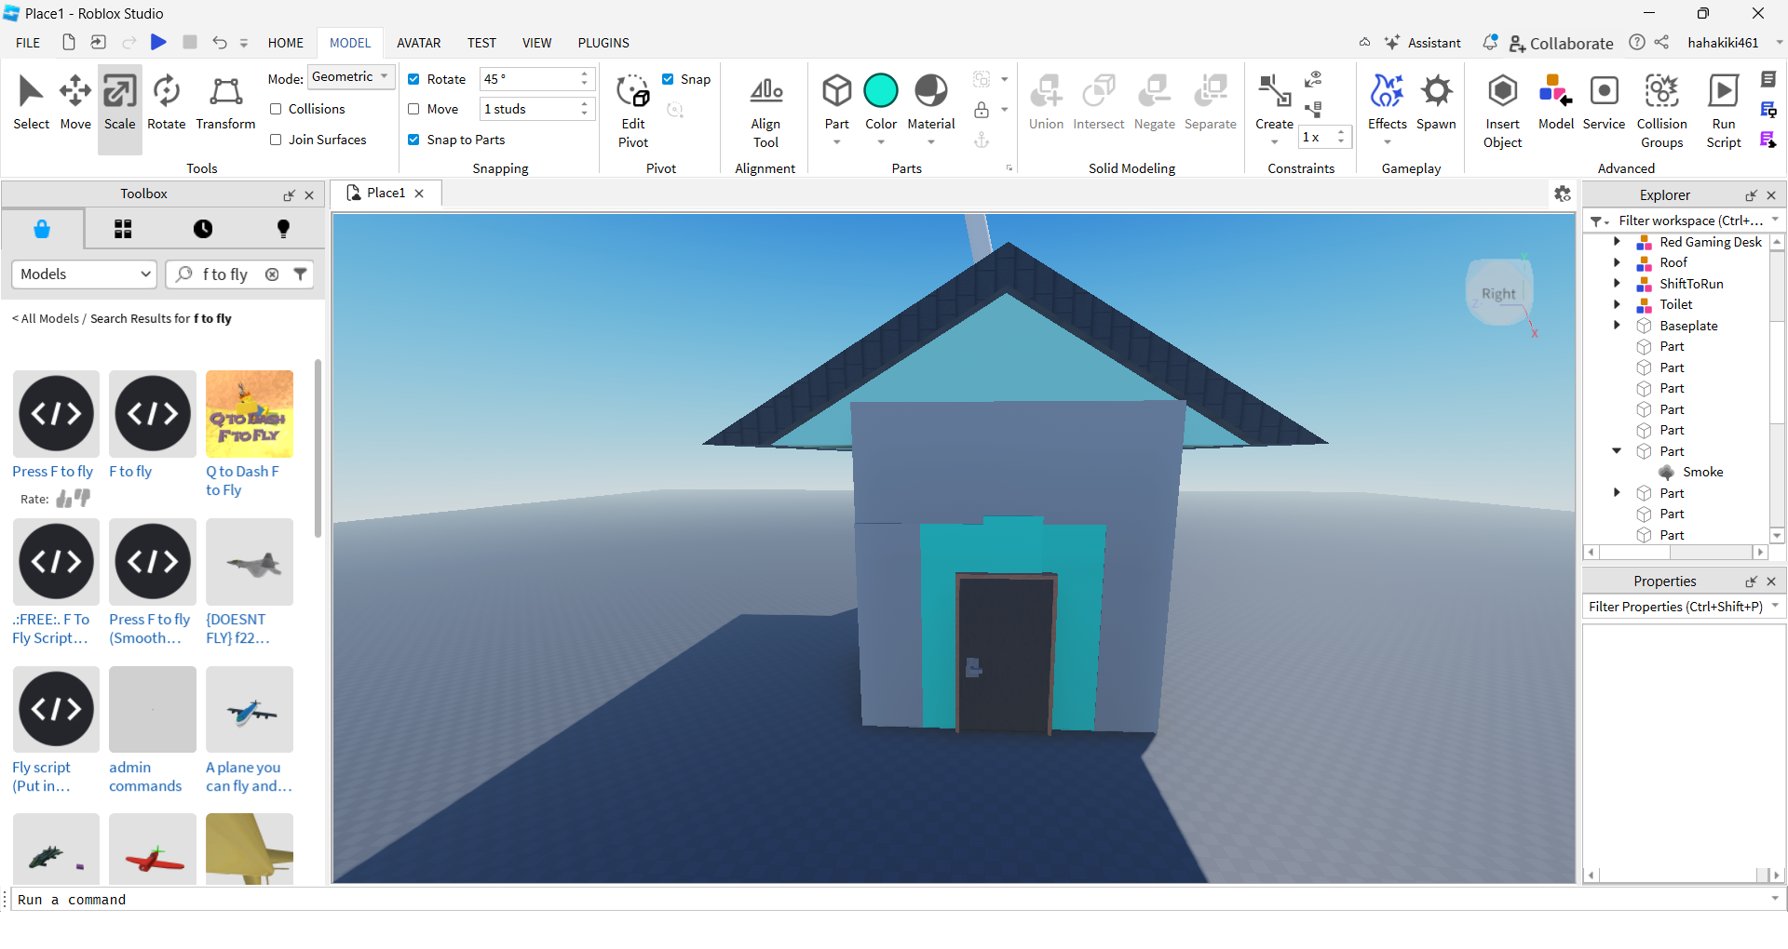This screenshot has height=949, width=1788.
Task: Go back to All Models link
Action: 46,318
